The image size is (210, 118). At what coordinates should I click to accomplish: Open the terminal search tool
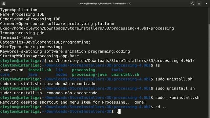tap(192, 4)
